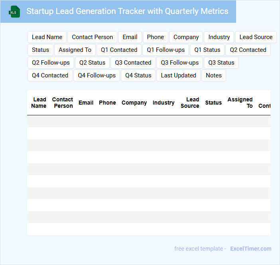Select the Q4 Status tag
Viewport: 280px width, 265px height.
[138, 75]
